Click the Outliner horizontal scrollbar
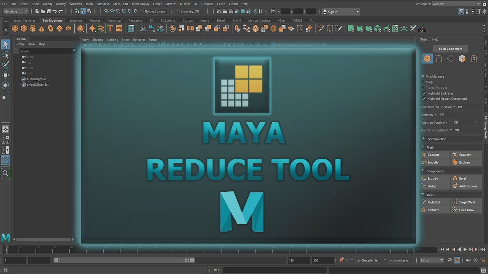Viewport: 488px width, 274px height. pos(44,240)
